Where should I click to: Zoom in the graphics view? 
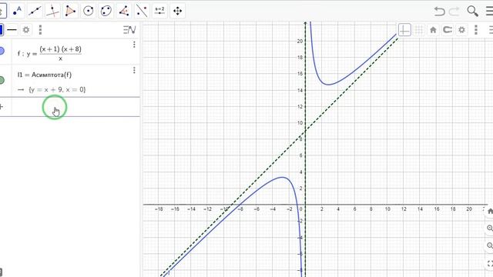(x=490, y=229)
